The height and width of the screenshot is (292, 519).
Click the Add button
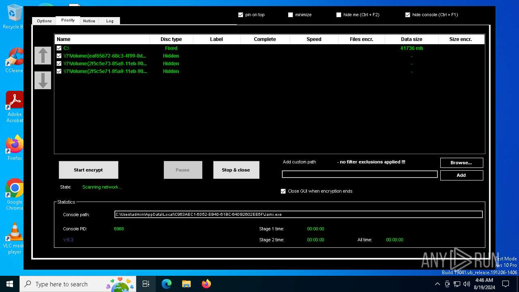point(461,175)
